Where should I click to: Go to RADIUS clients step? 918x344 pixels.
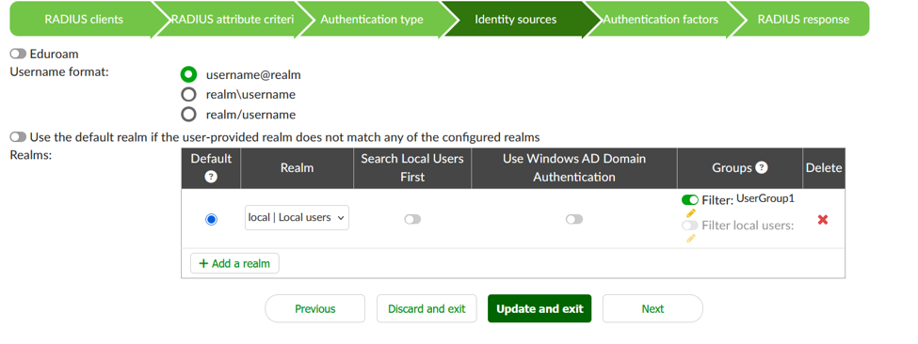(x=84, y=20)
